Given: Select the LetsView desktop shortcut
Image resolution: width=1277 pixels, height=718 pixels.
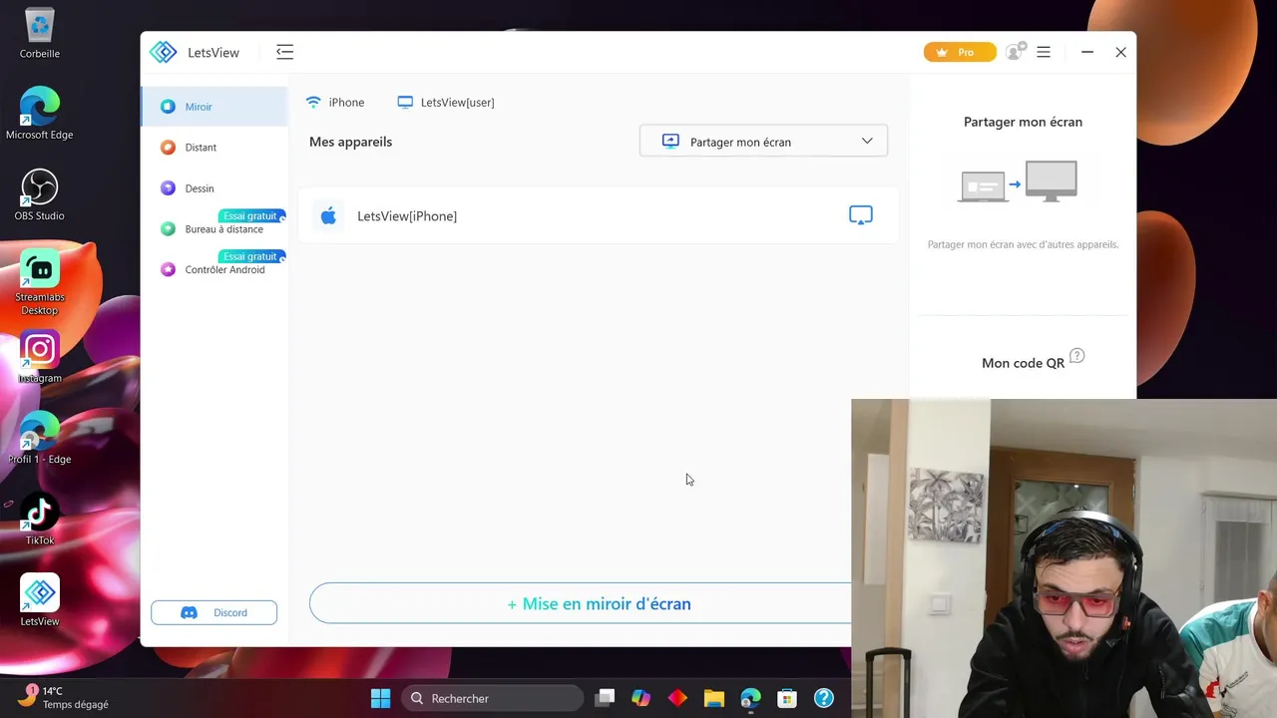Looking at the screenshot, I should point(40,600).
